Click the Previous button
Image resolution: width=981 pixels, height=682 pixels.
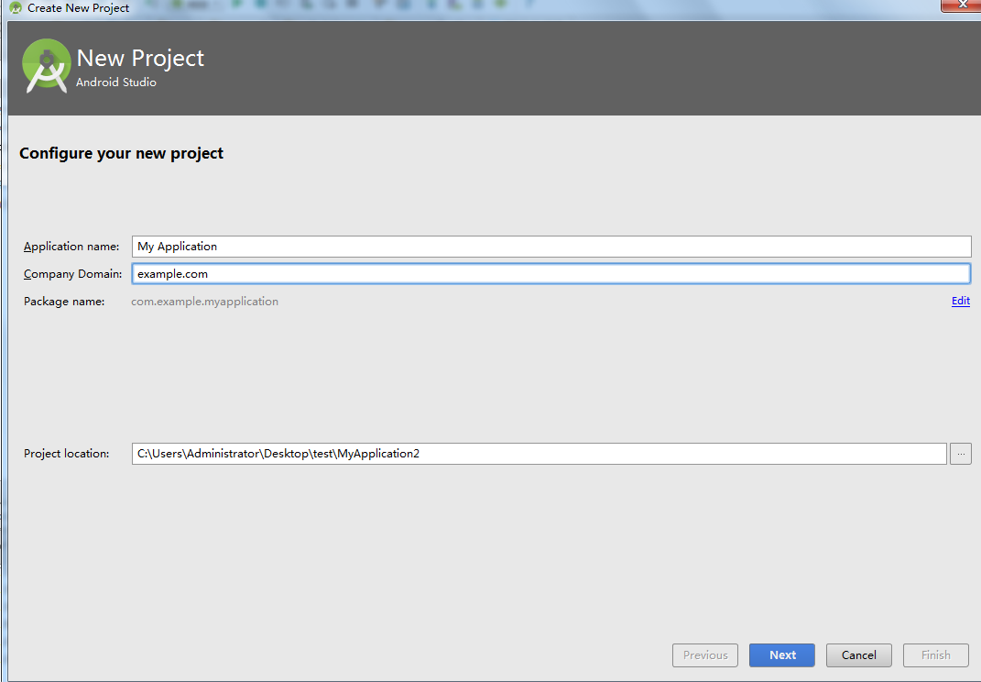tap(705, 655)
